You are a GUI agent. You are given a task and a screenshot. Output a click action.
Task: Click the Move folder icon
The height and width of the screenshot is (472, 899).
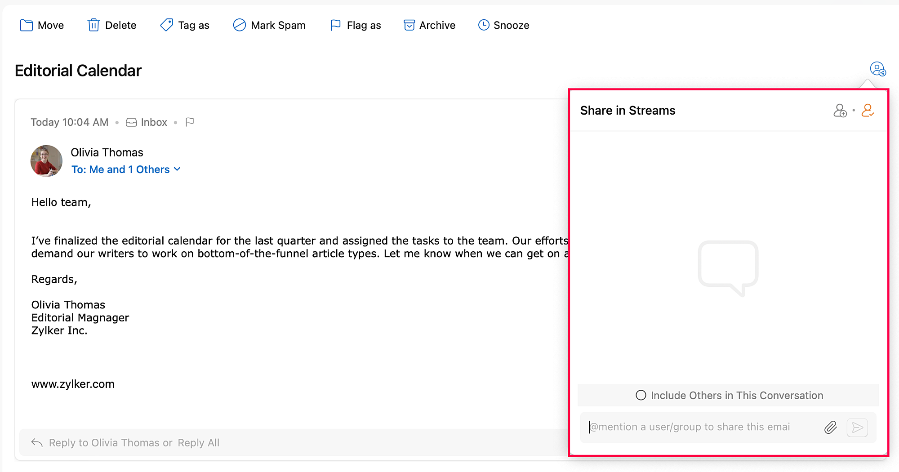(x=27, y=25)
